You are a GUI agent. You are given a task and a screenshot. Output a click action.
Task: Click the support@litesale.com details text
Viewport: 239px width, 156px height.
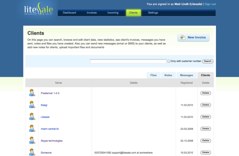click(x=124, y=152)
